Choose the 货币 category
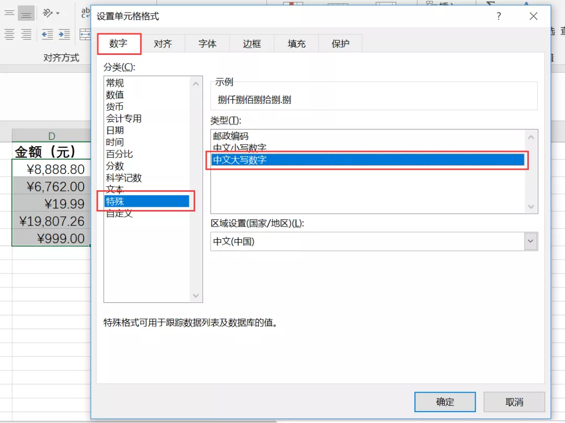The image size is (565, 423). pyautogui.click(x=147, y=107)
